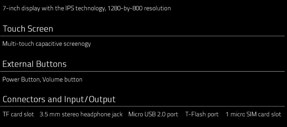The image size is (287, 127).
Task: Click the "External Buttons" section heading
Action: point(34,64)
